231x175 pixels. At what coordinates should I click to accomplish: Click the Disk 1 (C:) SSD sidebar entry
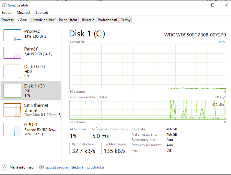click(31, 91)
